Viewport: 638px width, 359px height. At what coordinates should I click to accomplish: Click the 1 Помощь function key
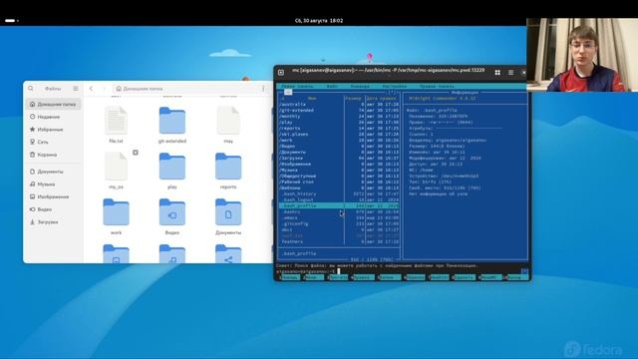coord(290,277)
